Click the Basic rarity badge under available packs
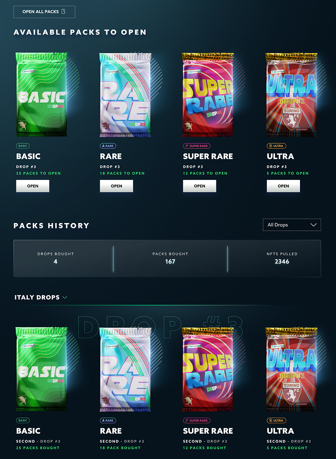Image resolution: width=336 pixels, height=459 pixels. coord(23,146)
